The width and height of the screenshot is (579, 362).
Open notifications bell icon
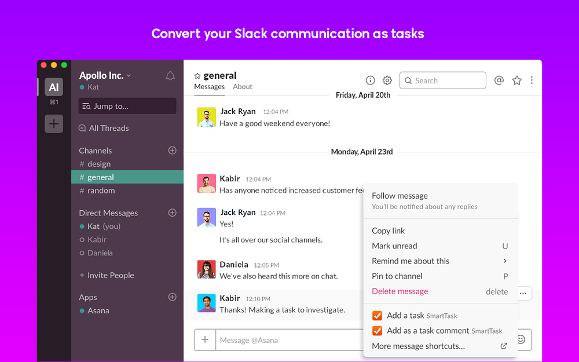pos(170,76)
